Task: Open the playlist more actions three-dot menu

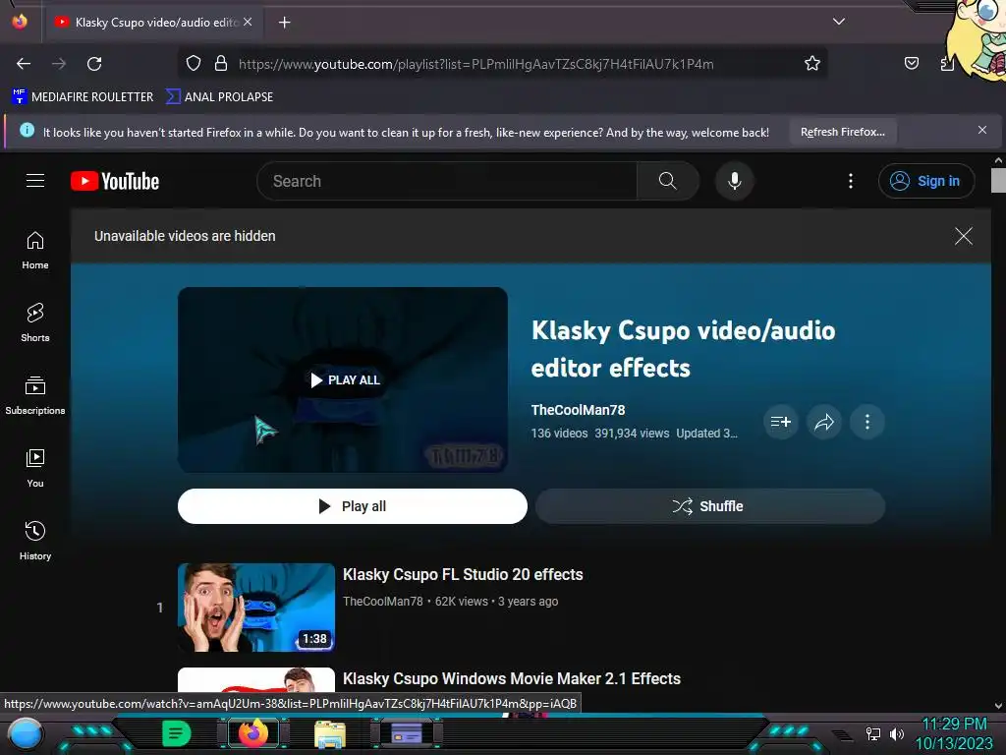Action: (x=866, y=422)
